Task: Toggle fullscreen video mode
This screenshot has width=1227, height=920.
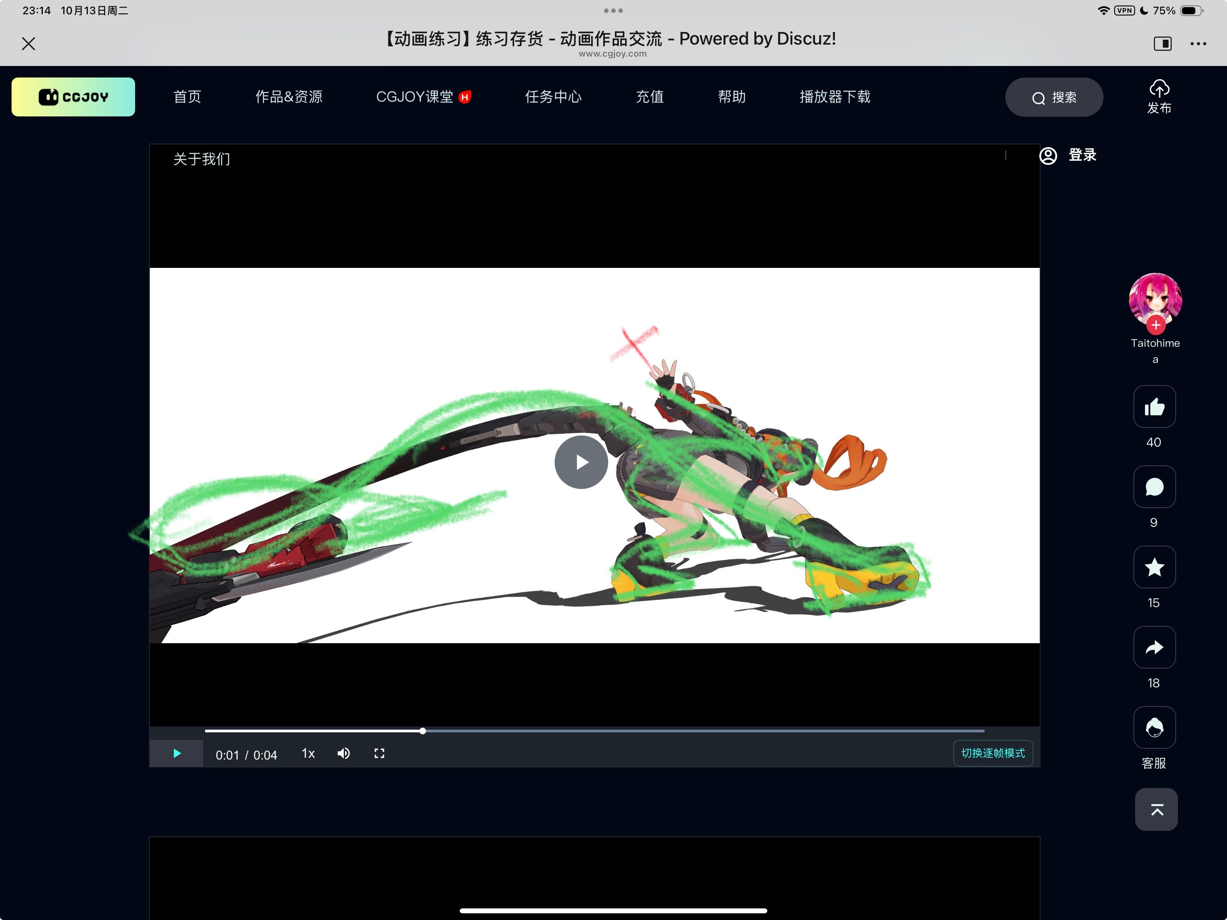Action: (x=379, y=754)
